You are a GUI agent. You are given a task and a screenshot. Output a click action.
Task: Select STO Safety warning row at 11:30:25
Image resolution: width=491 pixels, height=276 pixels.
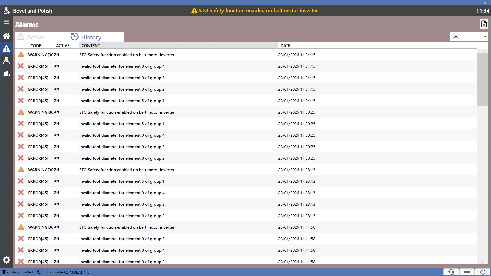(246, 112)
